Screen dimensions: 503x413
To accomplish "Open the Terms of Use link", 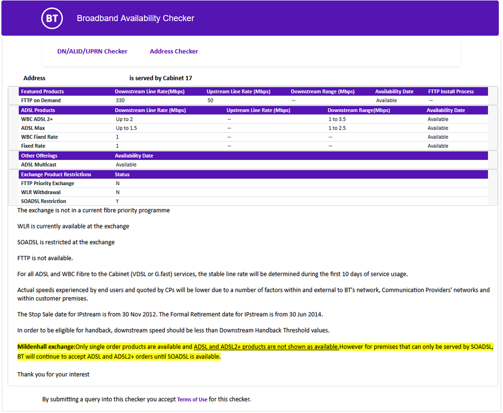I will 192,399.
